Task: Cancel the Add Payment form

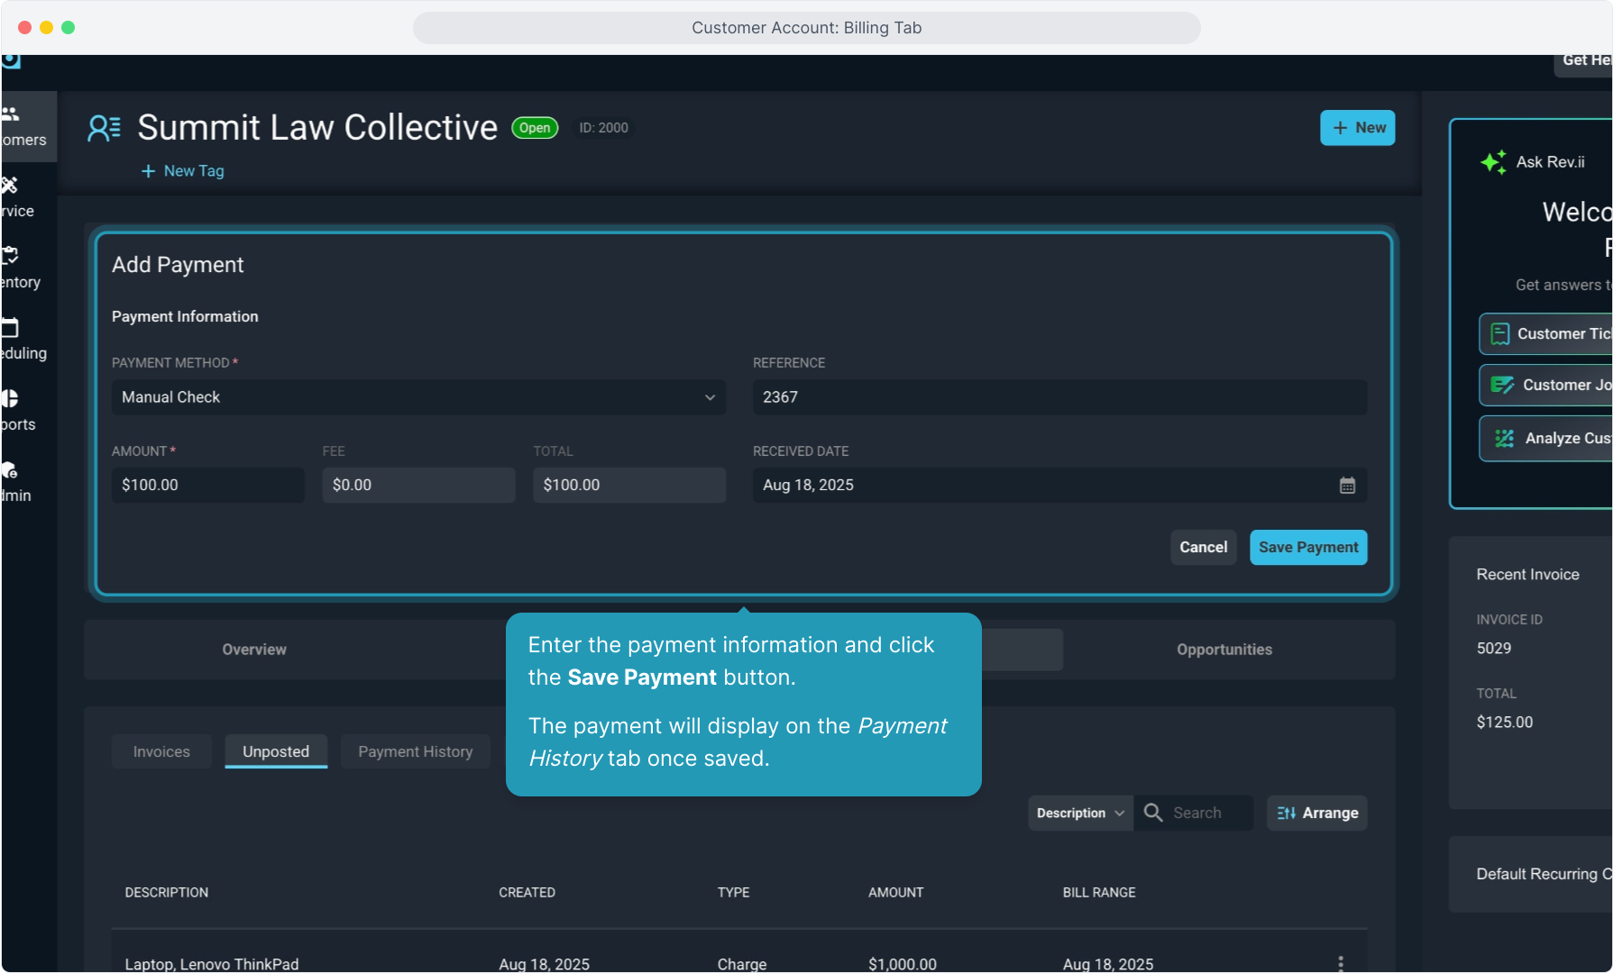Action: coord(1203,548)
